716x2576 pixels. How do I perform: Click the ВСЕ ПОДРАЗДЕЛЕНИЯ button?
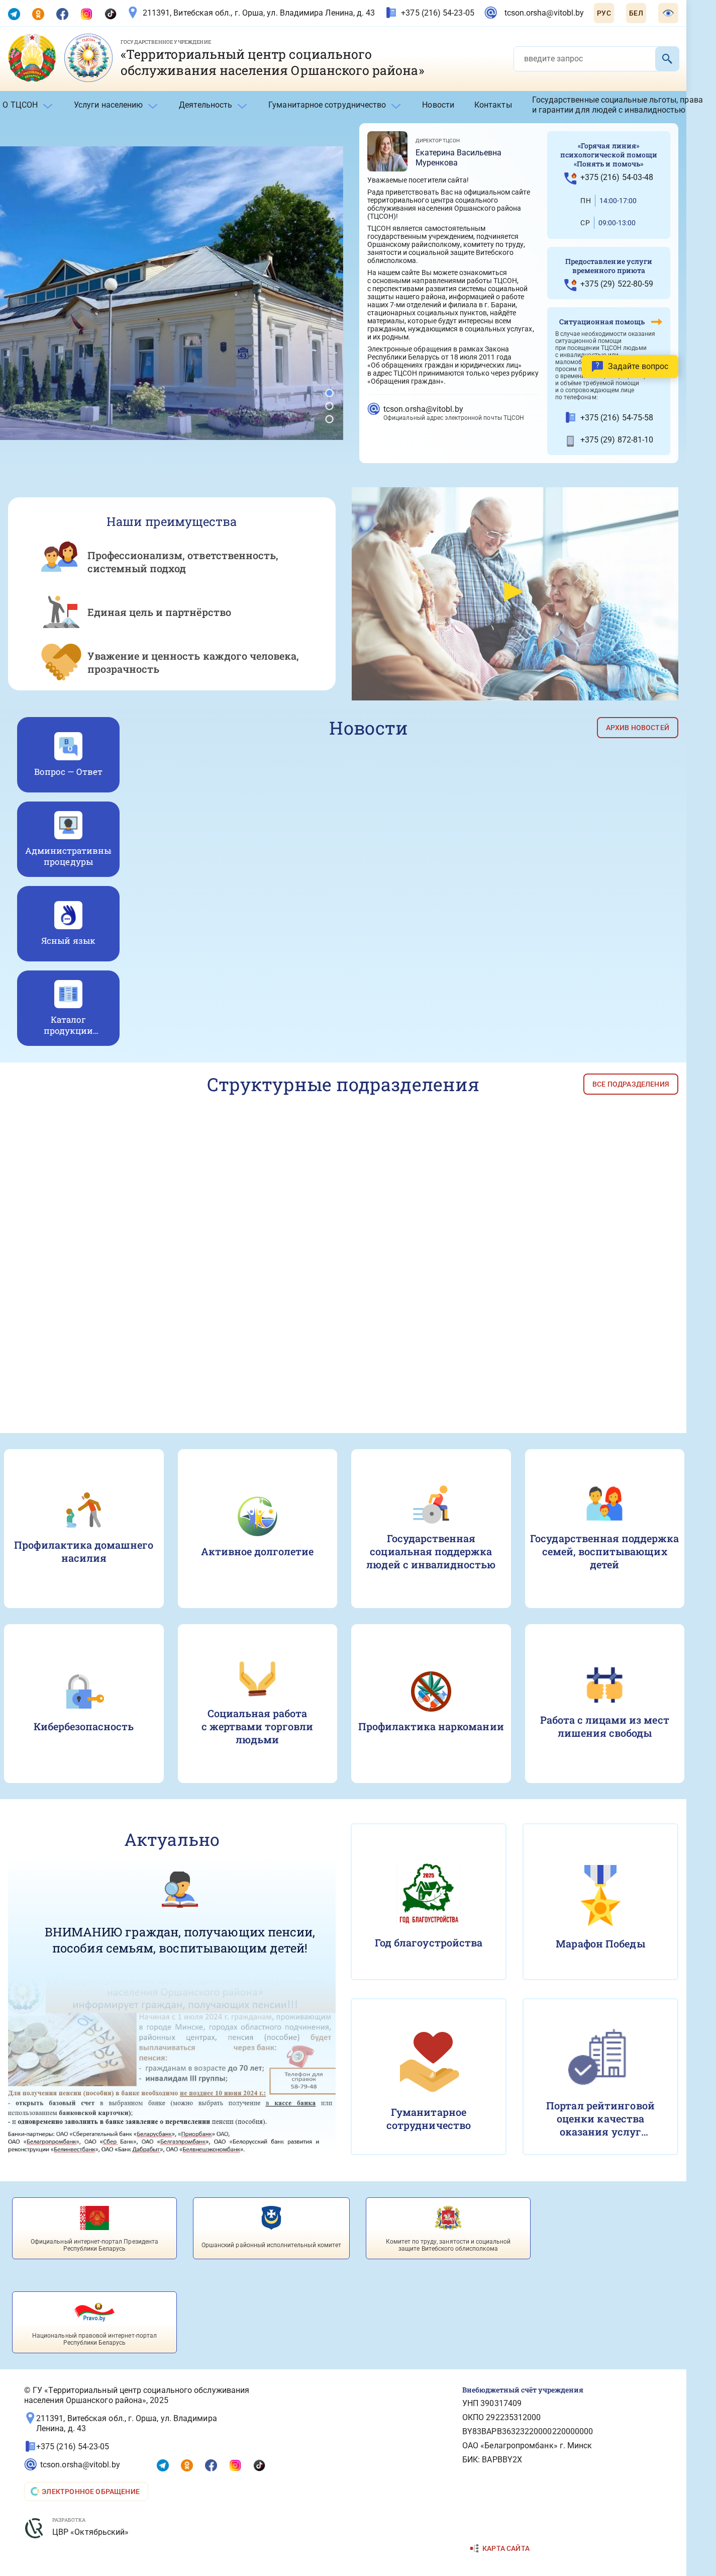[x=630, y=1084]
